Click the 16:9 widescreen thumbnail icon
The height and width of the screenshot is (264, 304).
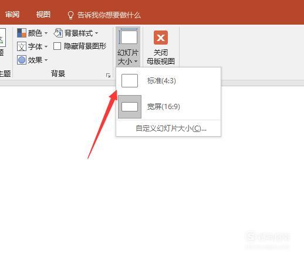130,107
